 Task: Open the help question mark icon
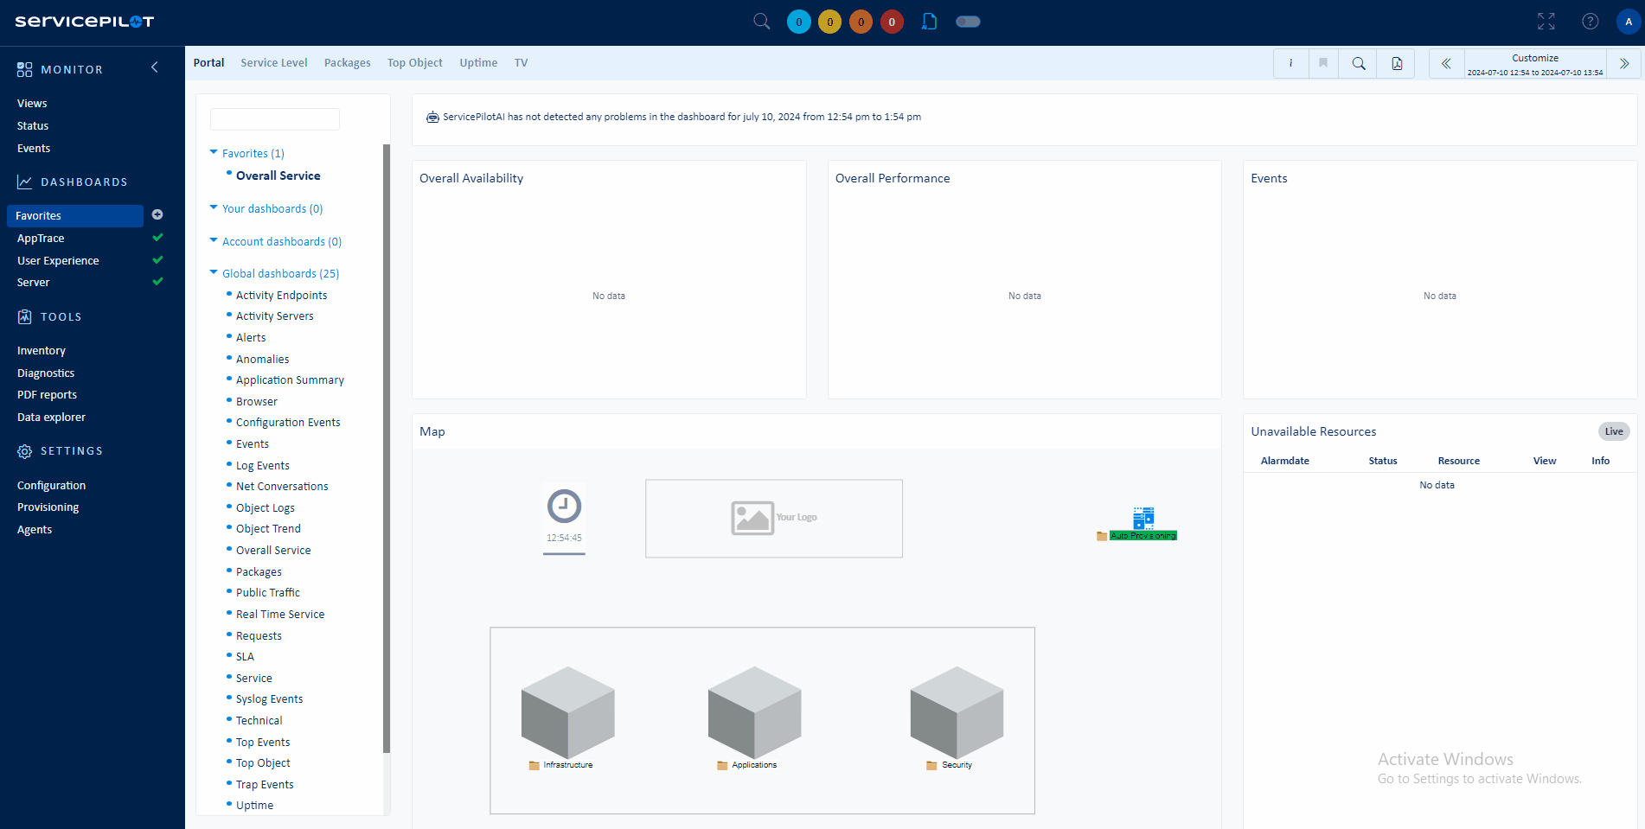tap(1591, 22)
